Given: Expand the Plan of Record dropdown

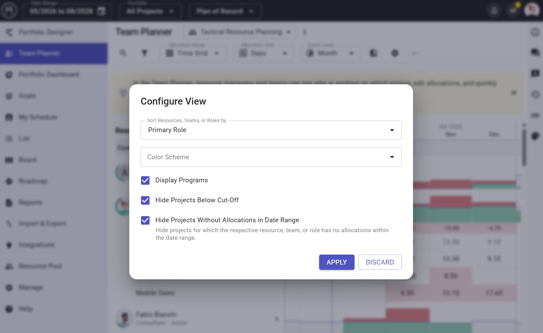Looking at the screenshot, I should coord(225,11).
